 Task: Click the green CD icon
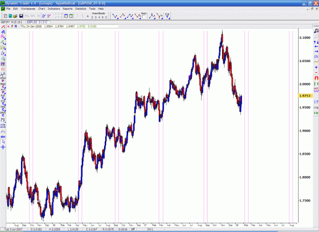(316, 113)
